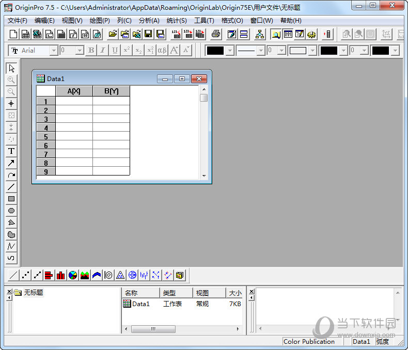Click the A(X) column header
The width and height of the screenshot is (408, 350).
74,91
